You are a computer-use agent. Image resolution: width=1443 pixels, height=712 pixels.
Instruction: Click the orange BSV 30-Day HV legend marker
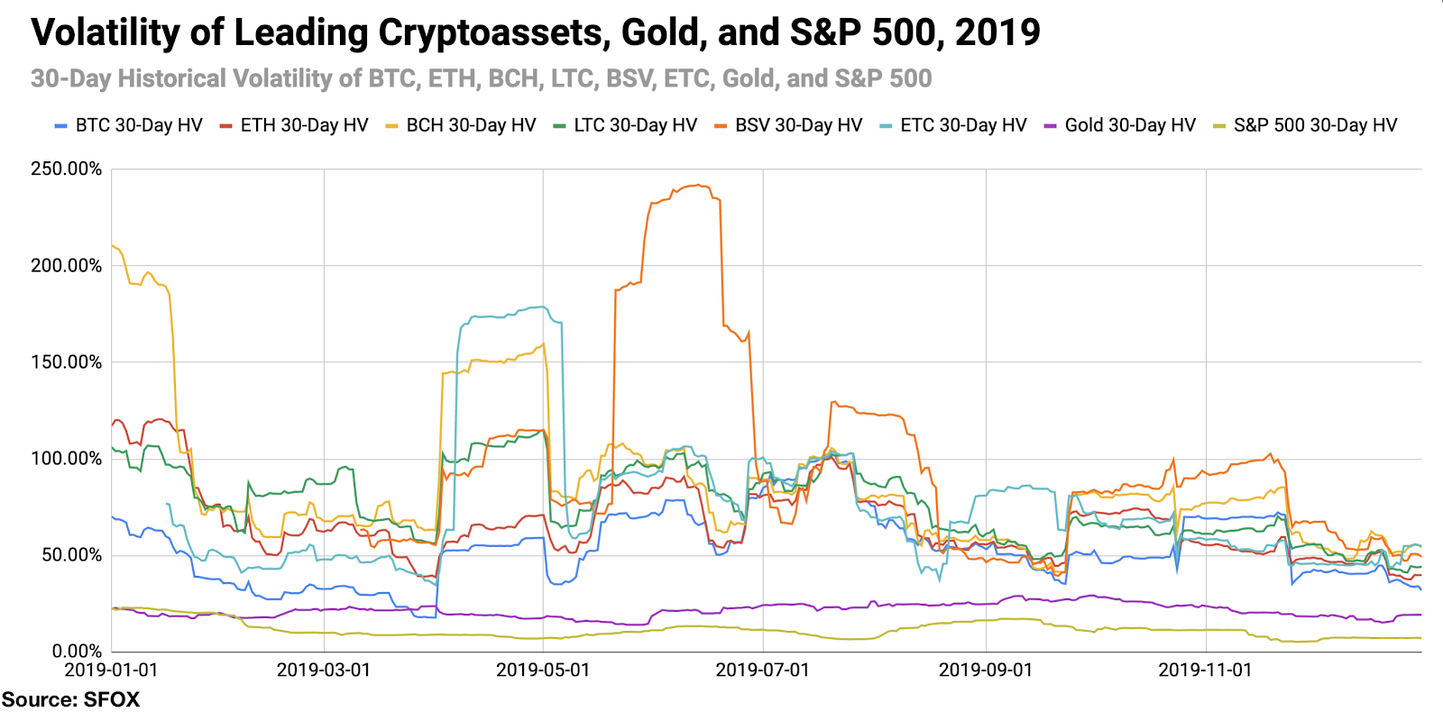(721, 126)
